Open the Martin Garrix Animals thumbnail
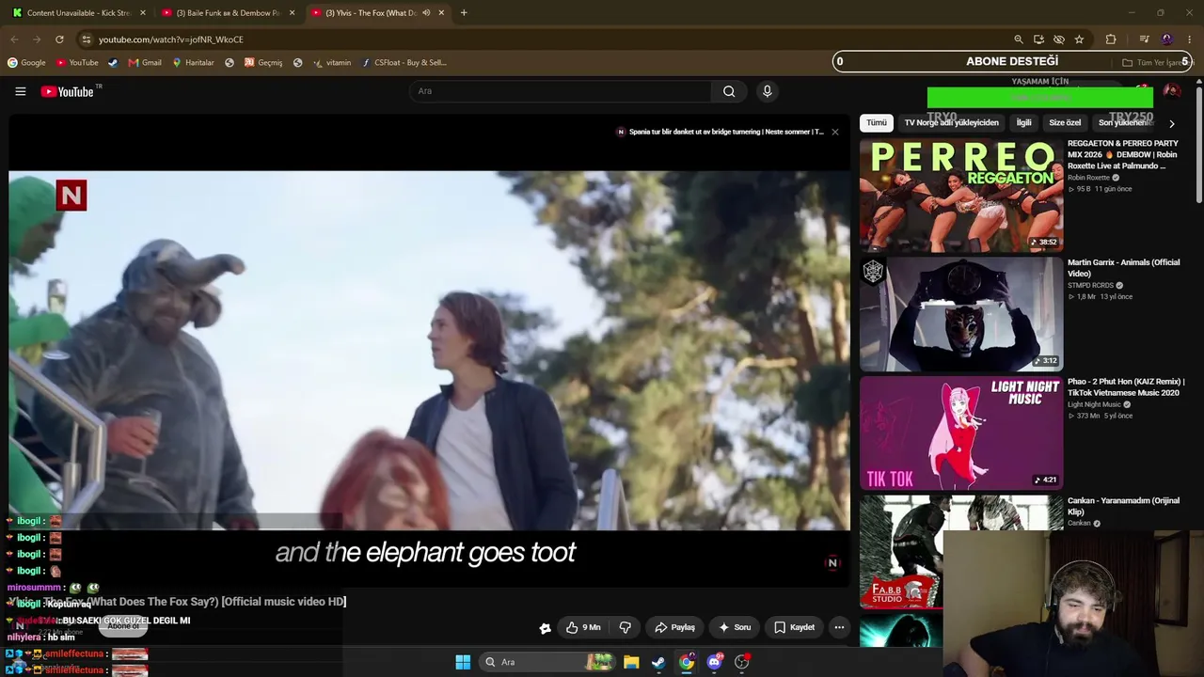1204x677 pixels. click(961, 315)
